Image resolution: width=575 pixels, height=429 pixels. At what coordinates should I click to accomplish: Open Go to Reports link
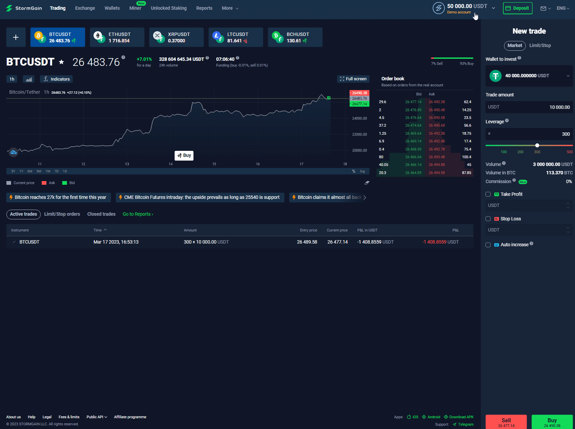138,214
